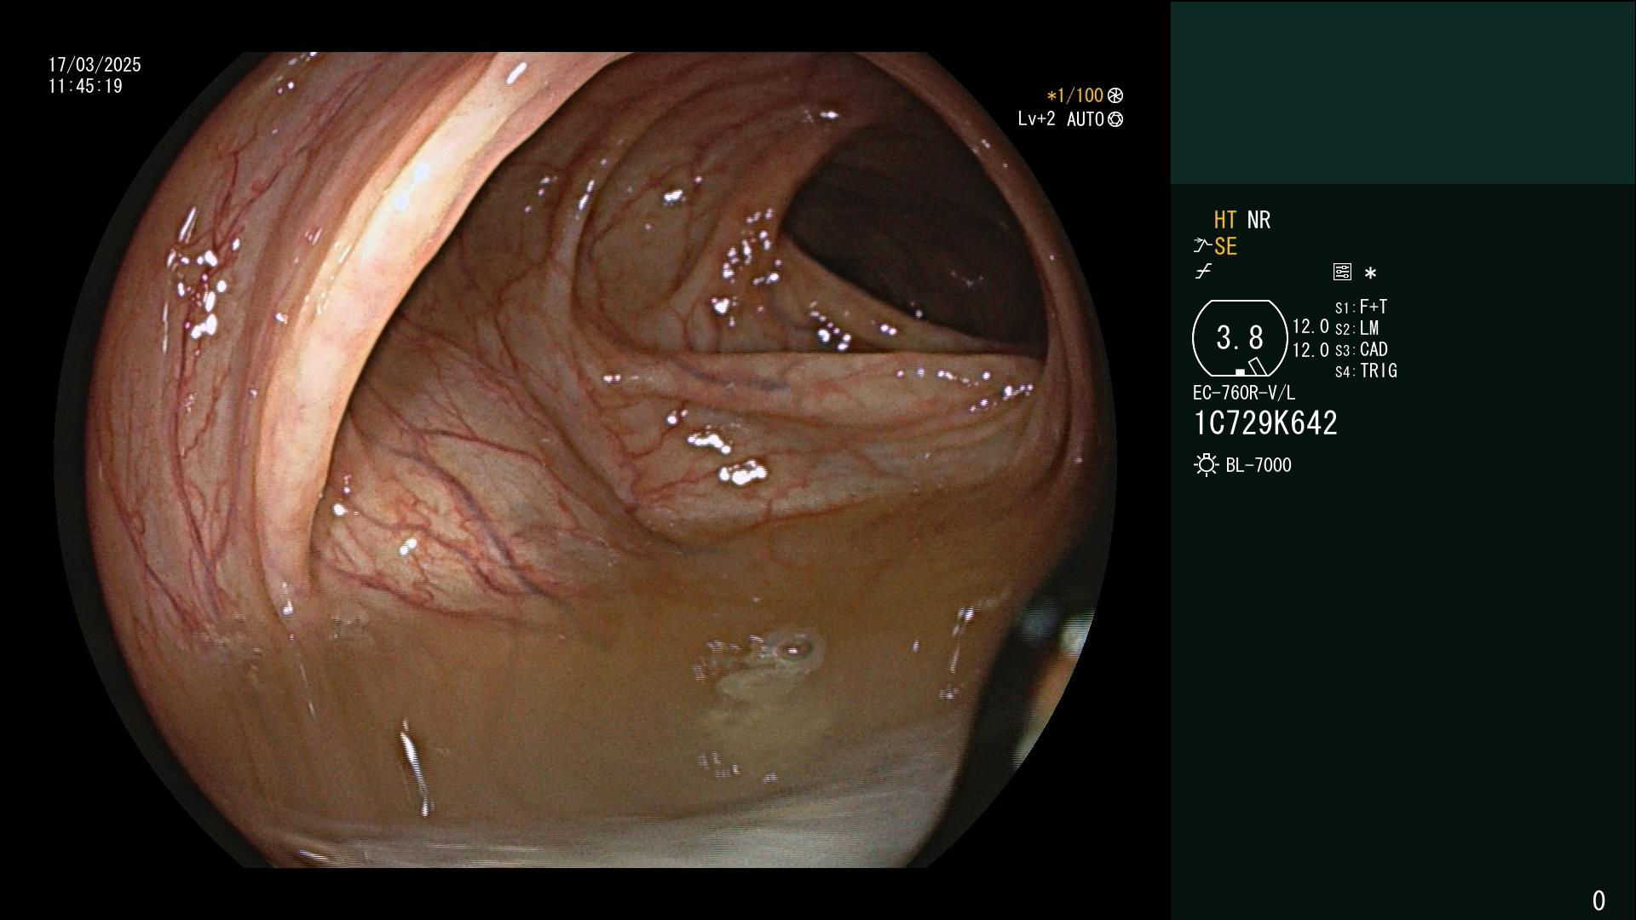Image resolution: width=1636 pixels, height=920 pixels.
Task: Click the lower 12.0 diameter value
Action: 1311,350
